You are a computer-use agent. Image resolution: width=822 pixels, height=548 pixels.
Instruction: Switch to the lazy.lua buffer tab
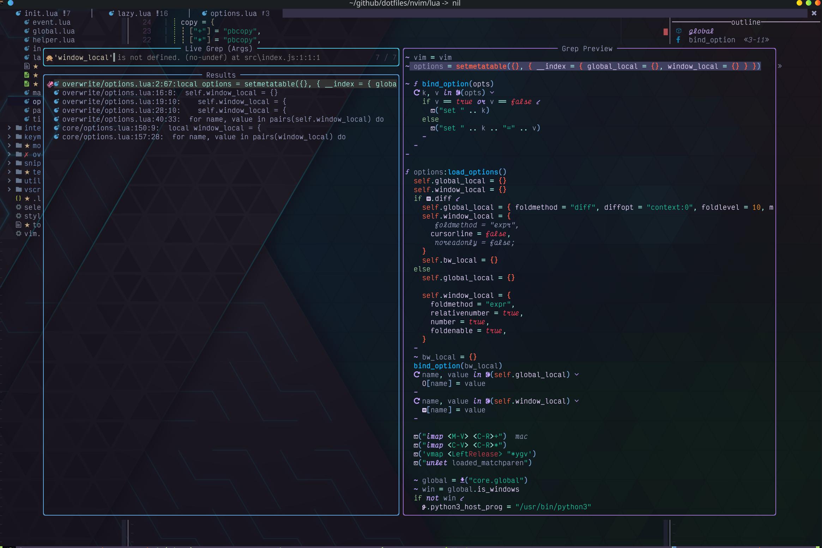click(x=138, y=13)
